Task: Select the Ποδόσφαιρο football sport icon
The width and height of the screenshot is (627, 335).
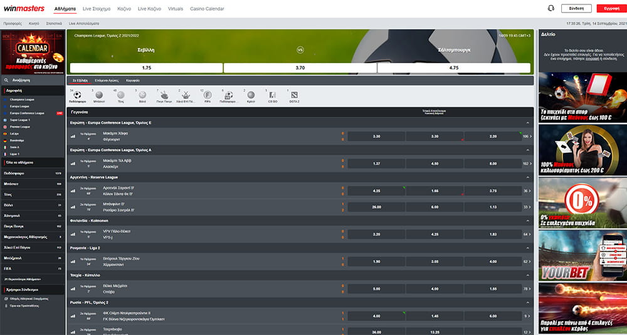Action: point(78,95)
